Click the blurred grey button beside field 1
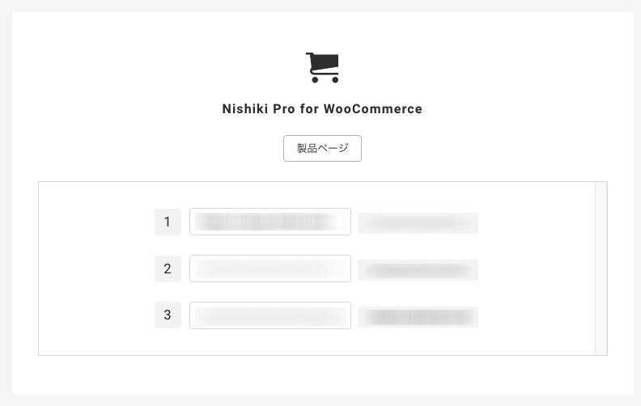The width and height of the screenshot is (641, 406). pos(418,223)
